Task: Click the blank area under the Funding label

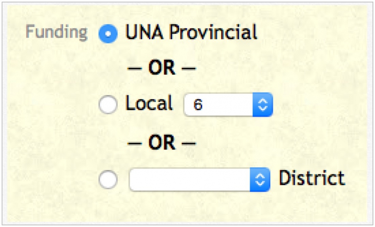Action: tap(53, 129)
